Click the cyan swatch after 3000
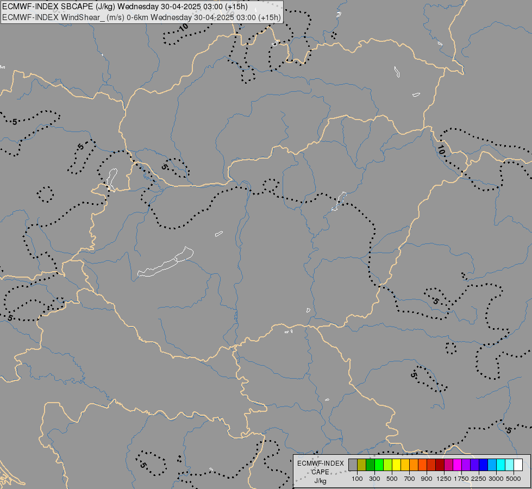The image size is (532, 489). point(501,465)
